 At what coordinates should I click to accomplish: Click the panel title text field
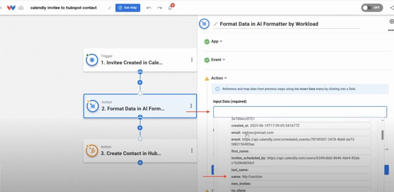click(287, 24)
